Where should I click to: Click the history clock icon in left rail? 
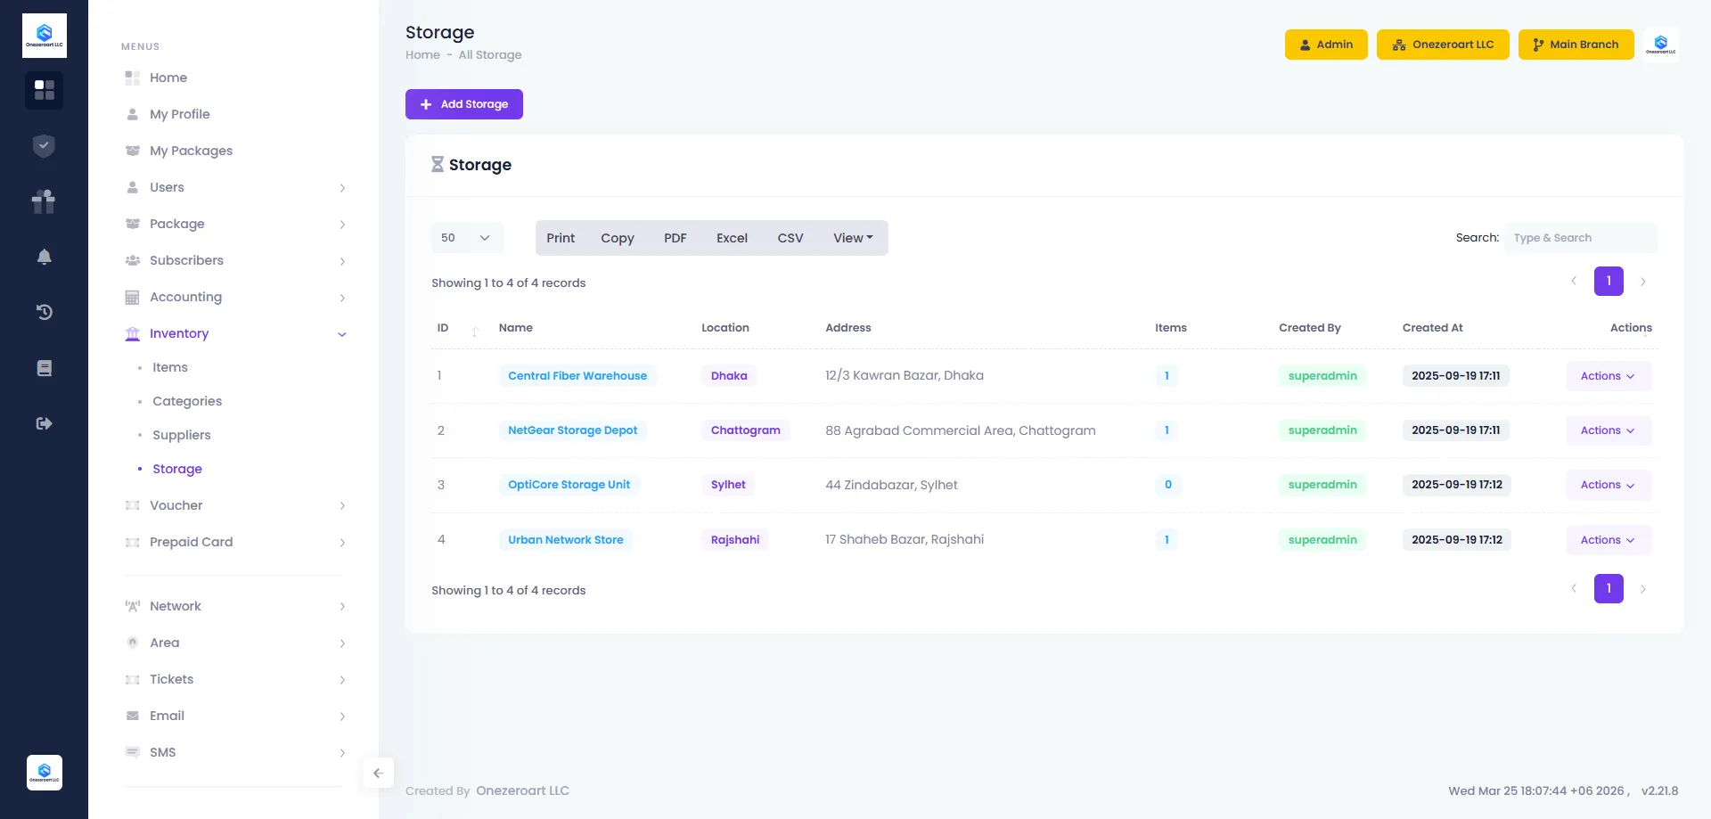click(x=44, y=312)
